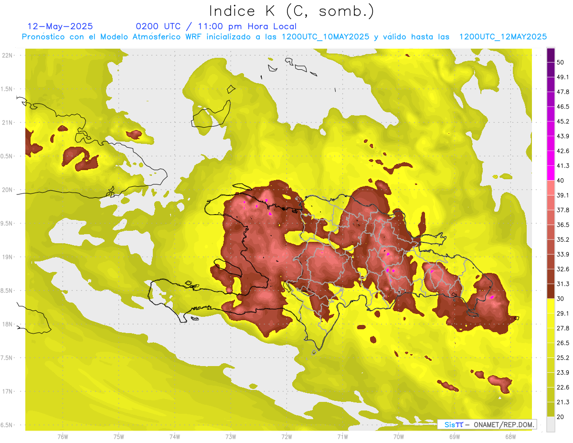Screen dimensions: 573x443
Task: Pick the dark brown swatch between 30 and 31.3
Action: tap(551, 291)
